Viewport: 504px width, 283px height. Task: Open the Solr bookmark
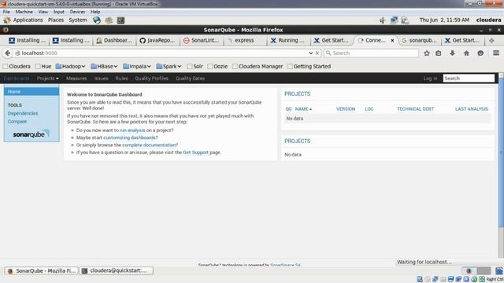click(195, 66)
